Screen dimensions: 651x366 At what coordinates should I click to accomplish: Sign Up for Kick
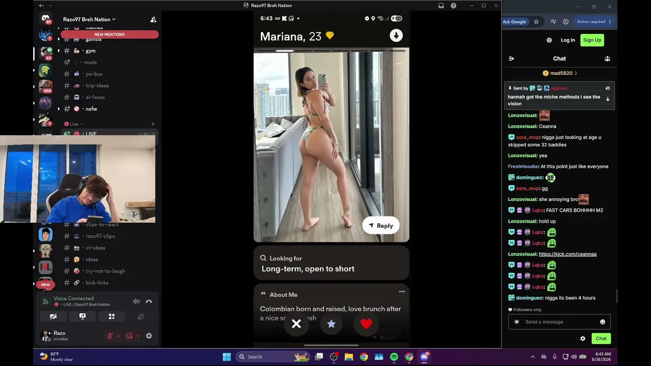[592, 40]
